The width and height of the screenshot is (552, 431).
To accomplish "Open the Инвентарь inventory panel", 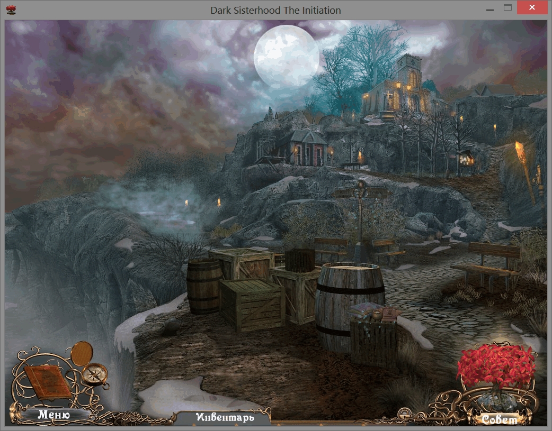I will tap(225, 417).
